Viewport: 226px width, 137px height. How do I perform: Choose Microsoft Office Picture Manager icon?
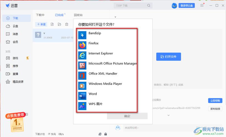coord(82,65)
